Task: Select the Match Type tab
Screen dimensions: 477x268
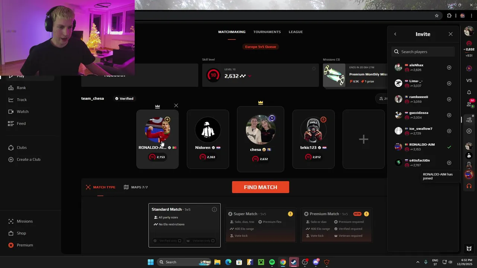Action: [x=101, y=187]
